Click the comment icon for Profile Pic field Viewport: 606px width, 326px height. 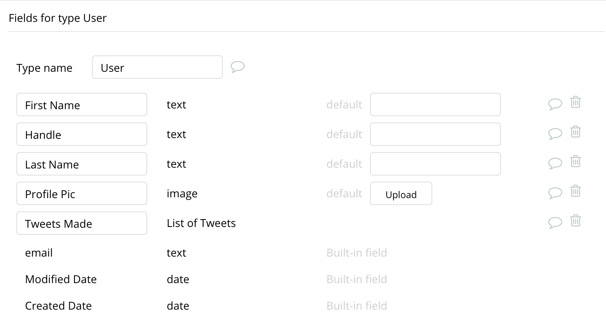click(555, 192)
